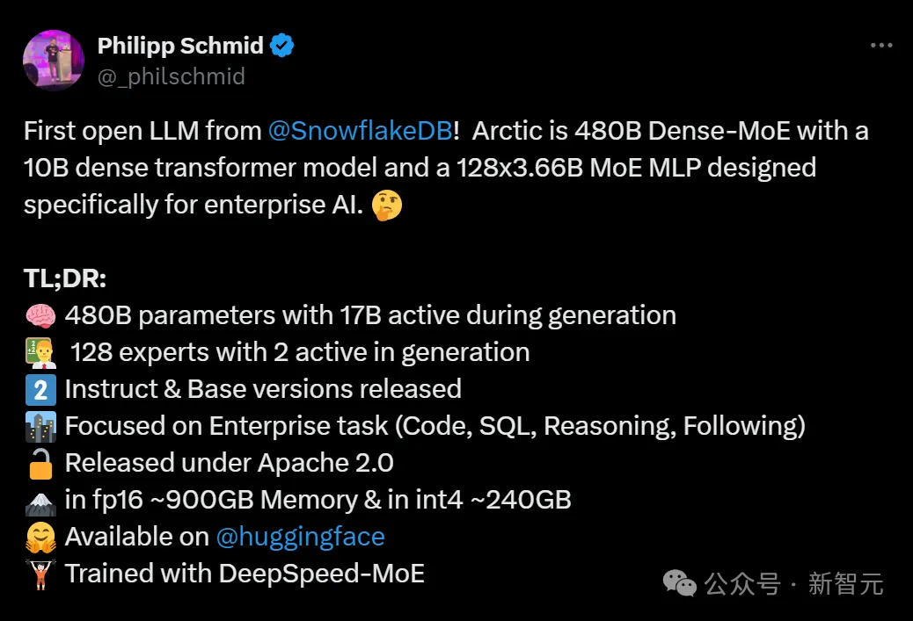Click the cityscape emoji beside Enterprise task
The height and width of the screenshot is (621, 913).
(40, 427)
